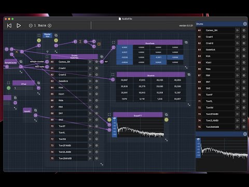Click the rewind to start button
This screenshot has width=249, height=187.
(x=9, y=25)
